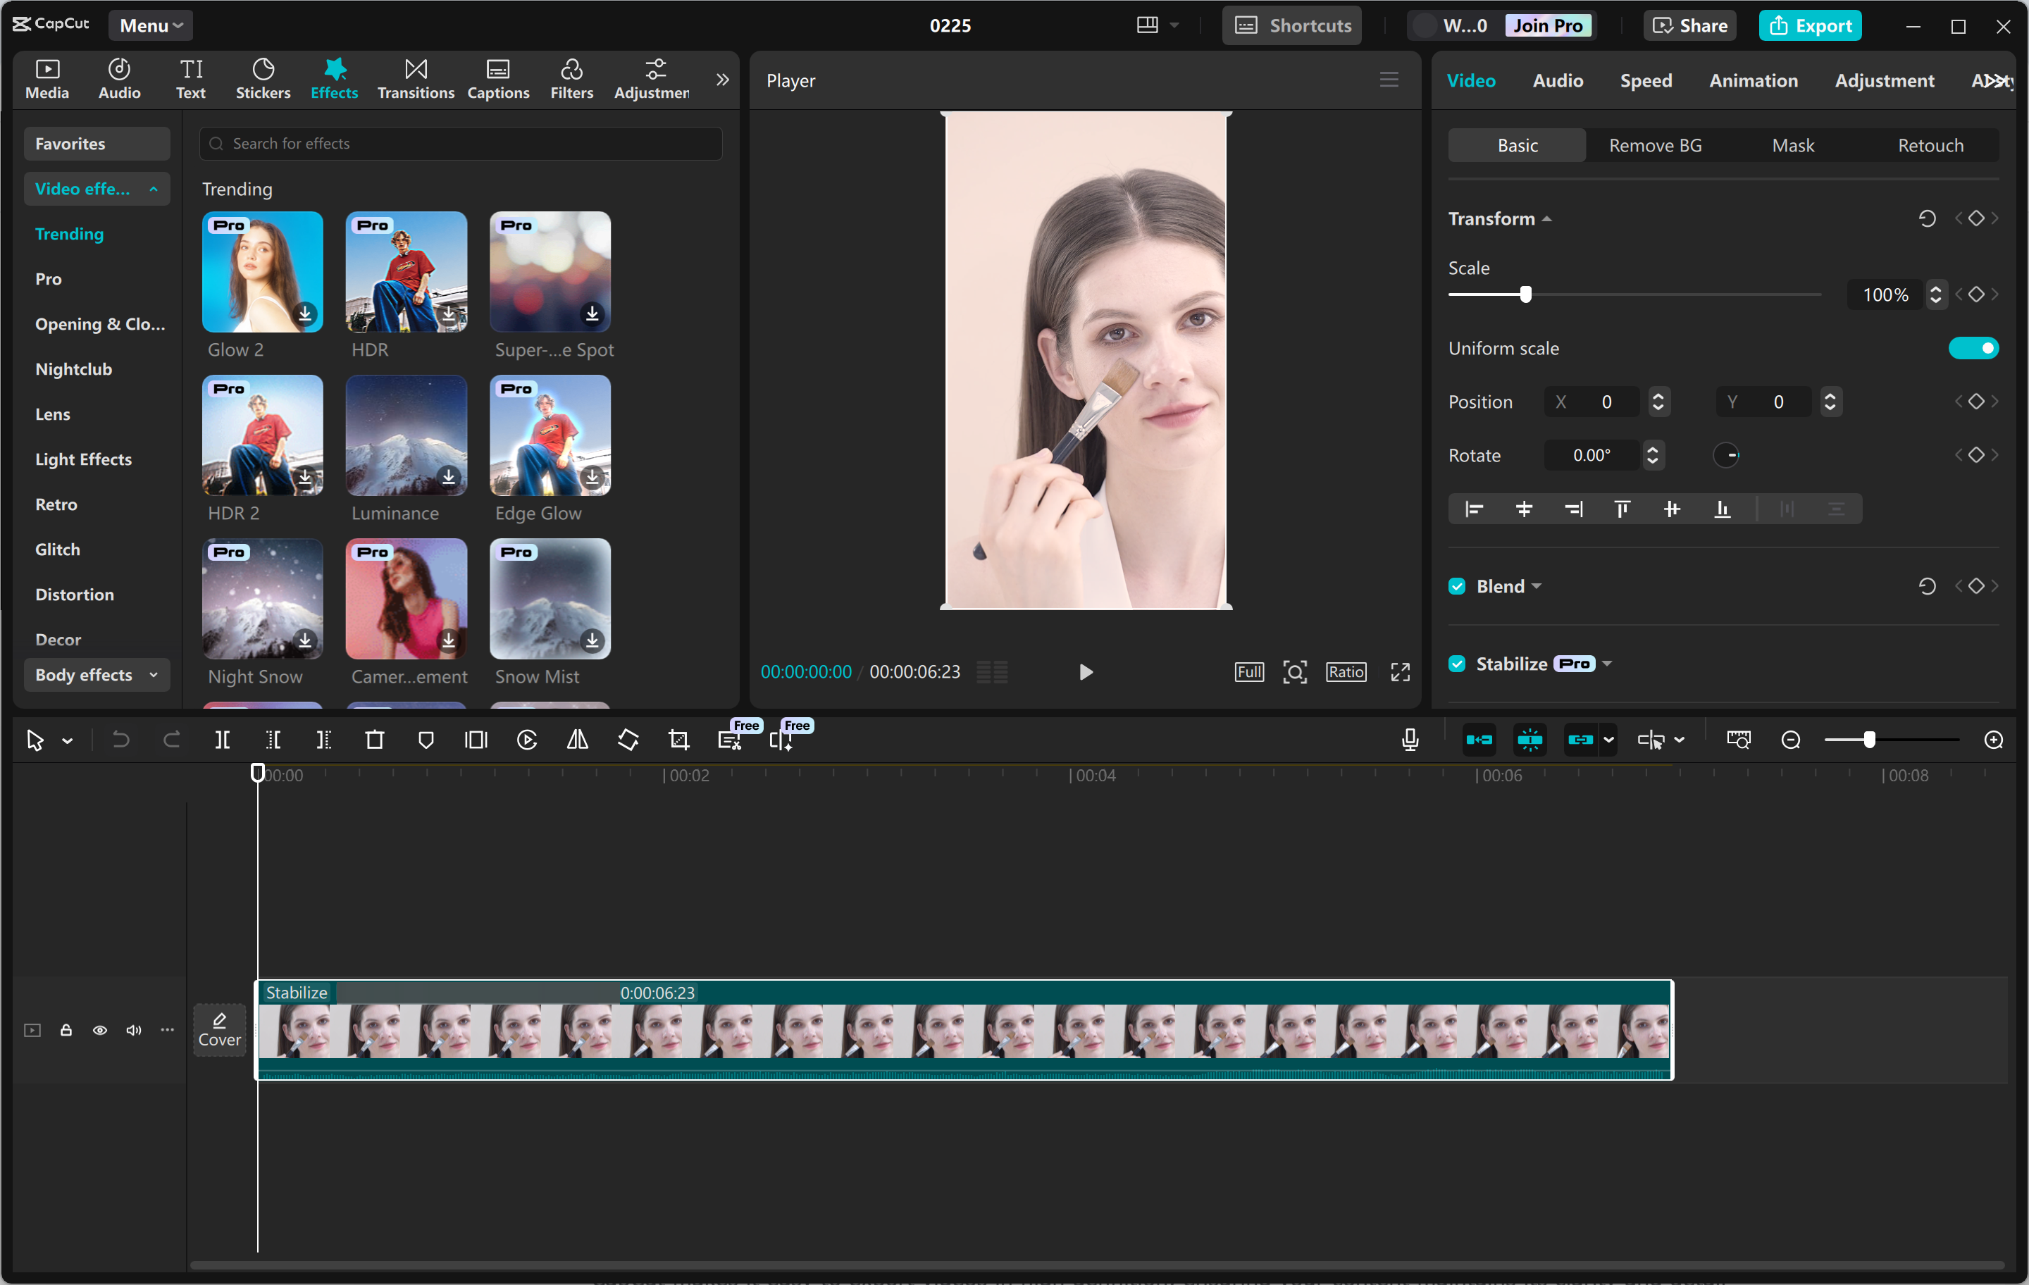Select the Remove BG tab
This screenshot has width=2029, height=1285.
[1654, 145]
